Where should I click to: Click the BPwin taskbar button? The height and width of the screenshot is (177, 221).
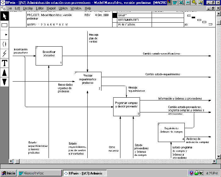(84, 173)
